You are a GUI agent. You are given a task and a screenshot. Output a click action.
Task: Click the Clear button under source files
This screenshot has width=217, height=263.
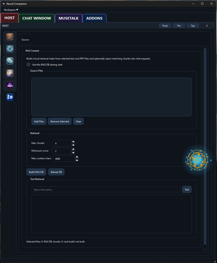[78, 121]
